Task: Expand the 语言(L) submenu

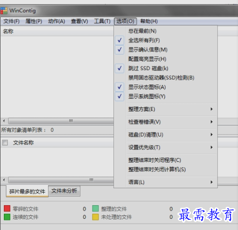Action: [x=165, y=182]
